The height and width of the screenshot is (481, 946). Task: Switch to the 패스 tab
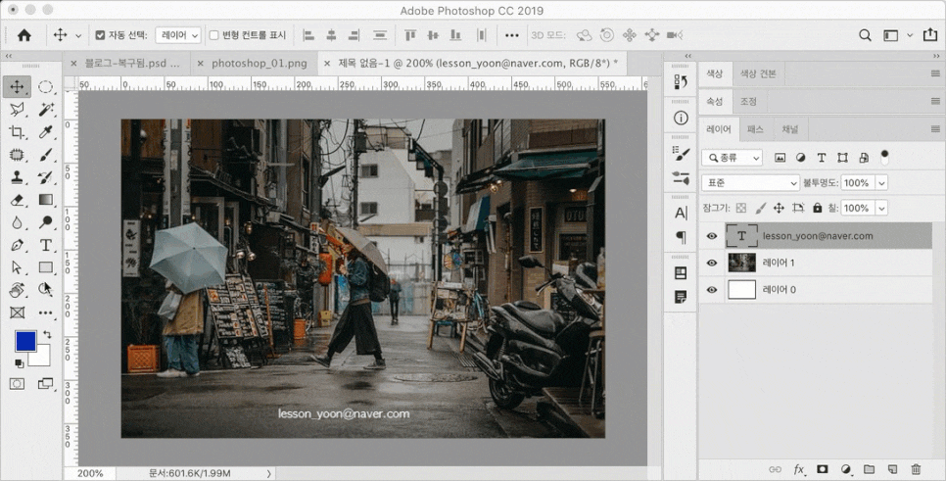(755, 129)
